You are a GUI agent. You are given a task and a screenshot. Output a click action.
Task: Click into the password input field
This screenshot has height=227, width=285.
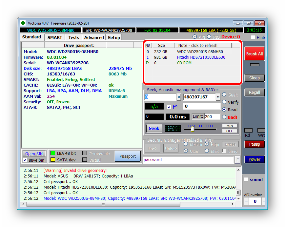[x=188, y=160]
